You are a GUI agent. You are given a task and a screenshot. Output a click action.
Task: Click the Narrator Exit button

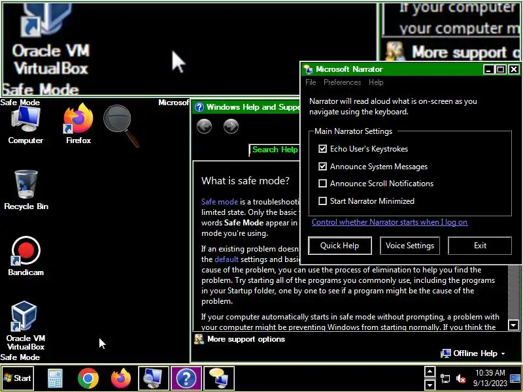[x=480, y=246]
